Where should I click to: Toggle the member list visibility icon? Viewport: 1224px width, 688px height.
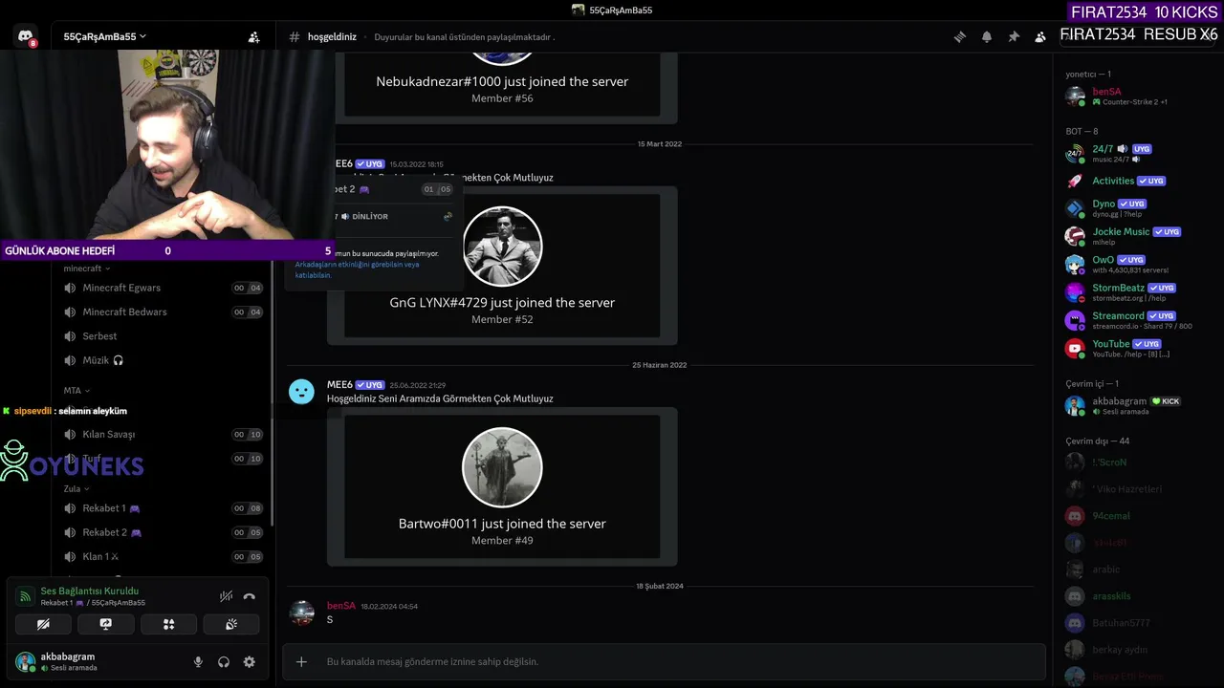point(1040,37)
